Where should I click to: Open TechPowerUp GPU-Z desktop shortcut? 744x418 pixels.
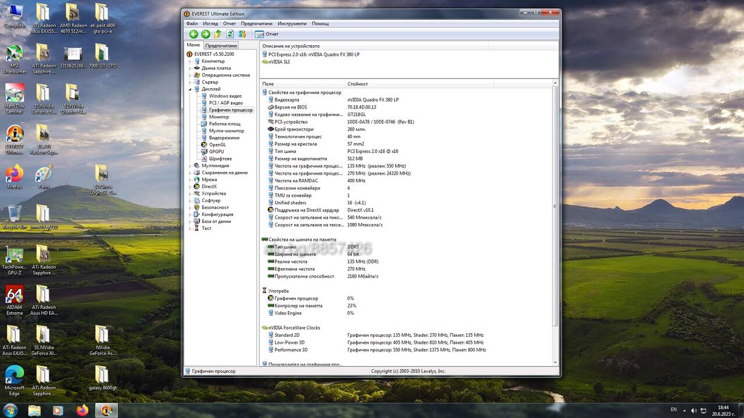15,261
